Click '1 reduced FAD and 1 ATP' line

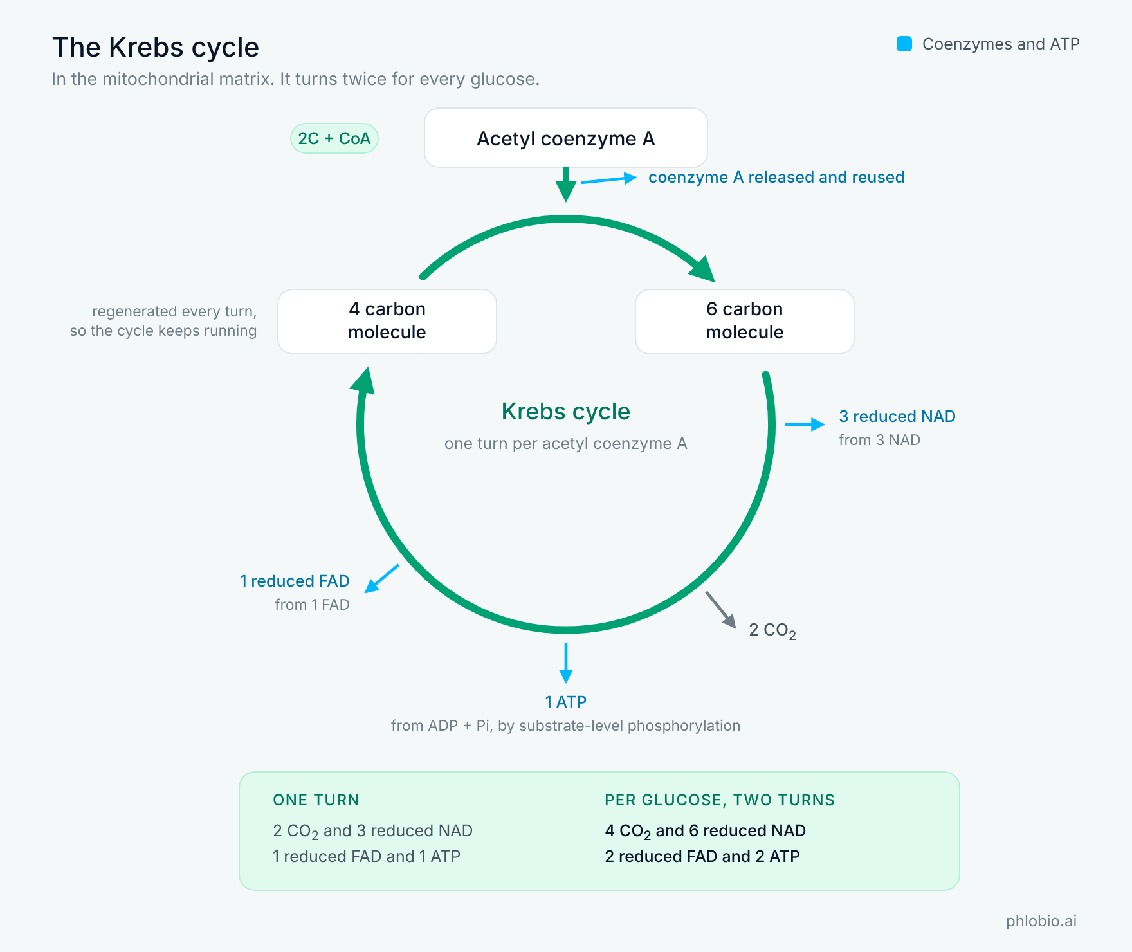[367, 856]
